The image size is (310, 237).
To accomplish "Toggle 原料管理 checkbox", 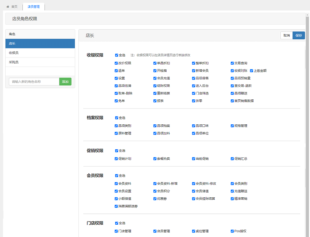I will pos(116,133).
